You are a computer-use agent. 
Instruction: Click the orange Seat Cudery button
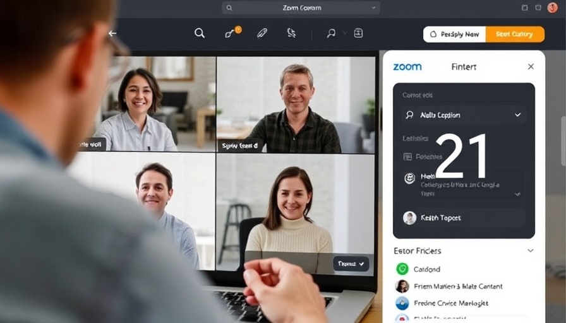pyautogui.click(x=515, y=34)
